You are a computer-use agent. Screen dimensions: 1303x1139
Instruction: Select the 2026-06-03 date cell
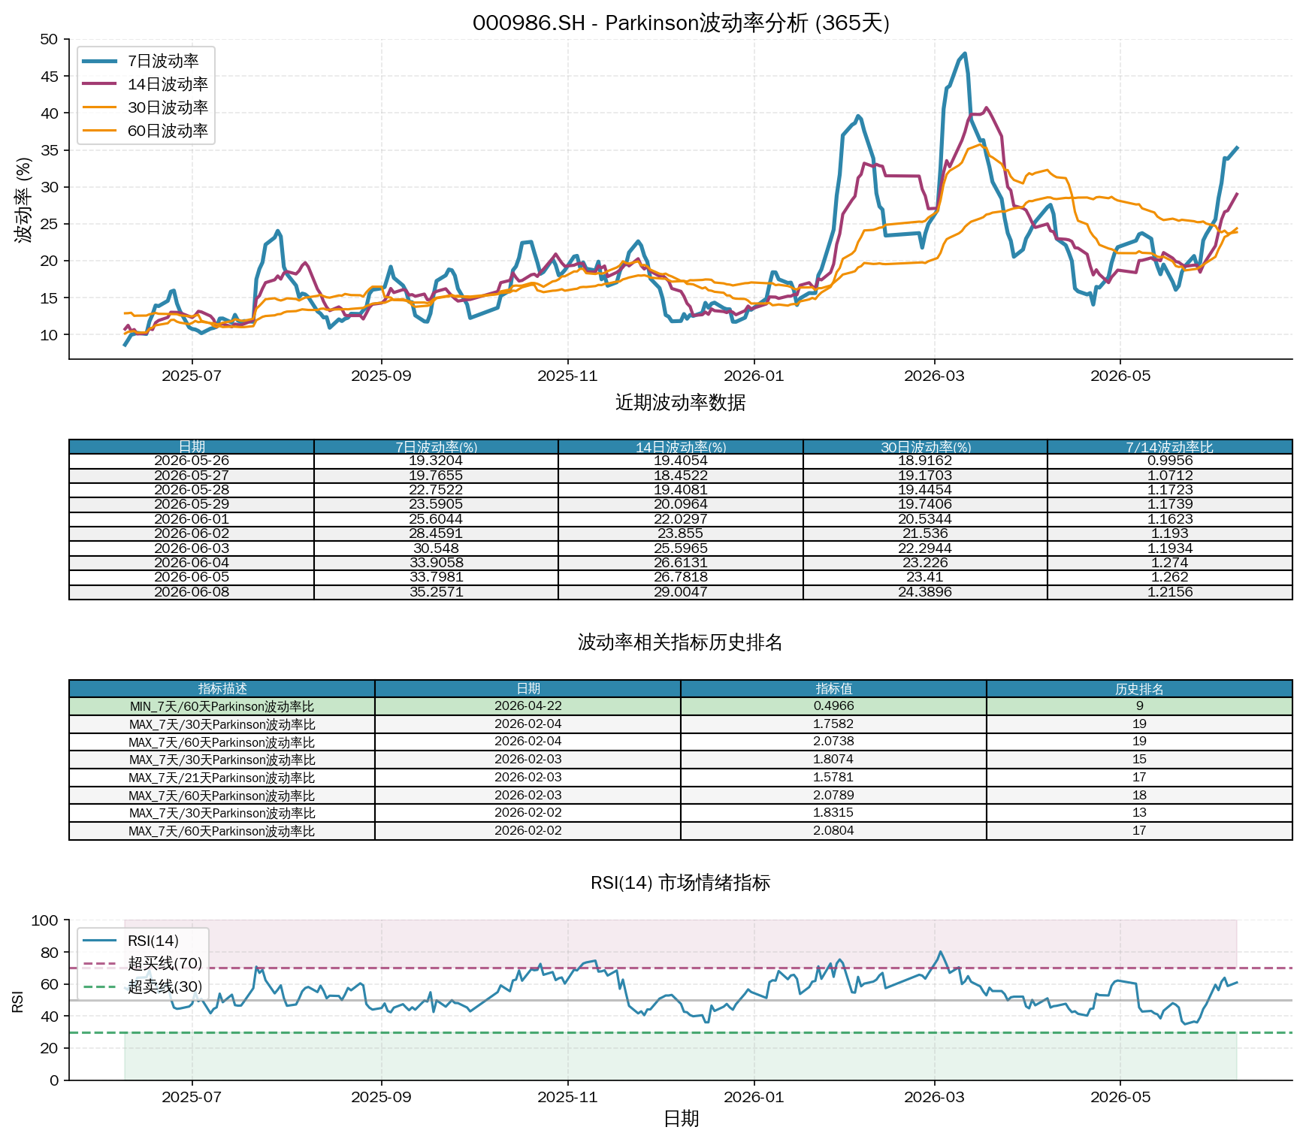pos(192,548)
